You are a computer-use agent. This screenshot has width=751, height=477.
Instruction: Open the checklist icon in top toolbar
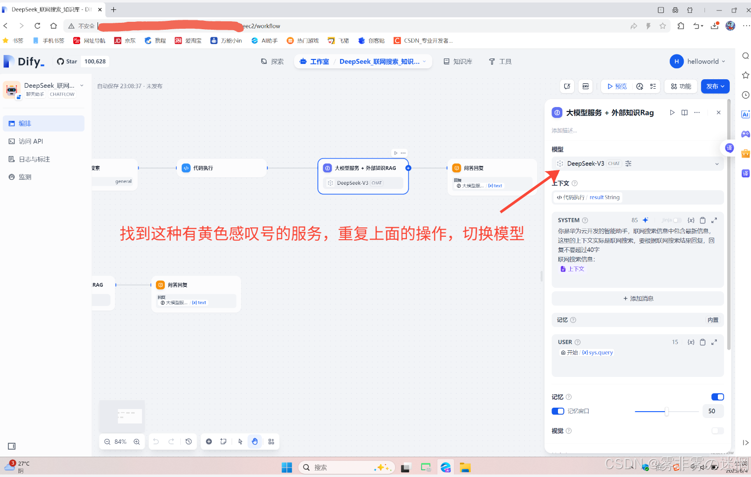click(653, 86)
